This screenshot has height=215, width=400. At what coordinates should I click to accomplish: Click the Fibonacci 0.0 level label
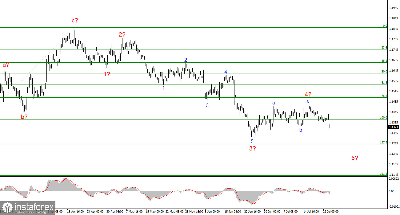385,26
